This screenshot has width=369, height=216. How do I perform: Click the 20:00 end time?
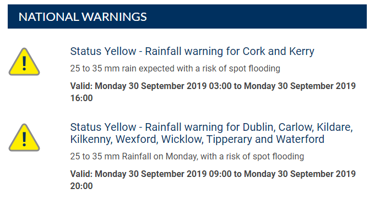[x=82, y=186]
